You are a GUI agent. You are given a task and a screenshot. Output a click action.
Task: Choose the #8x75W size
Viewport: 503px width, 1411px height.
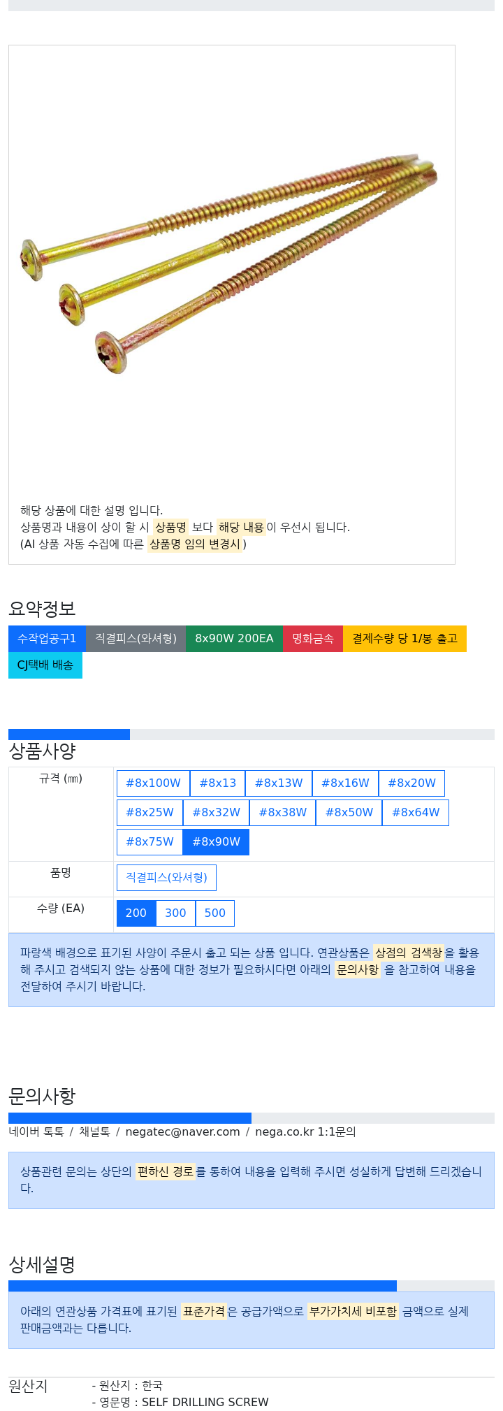(150, 842)
